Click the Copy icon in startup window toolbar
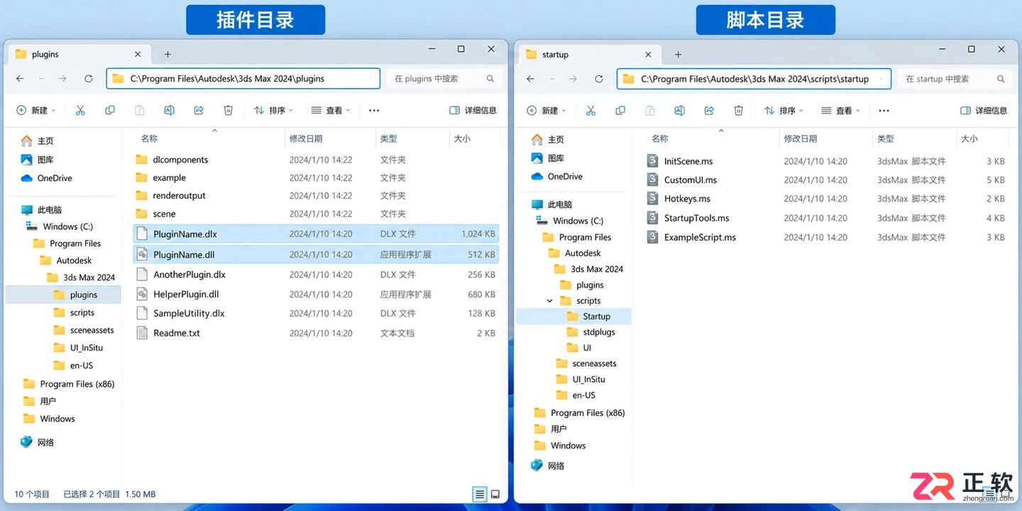The height and width of the screenshot is (511, 1022). click(x=620, y=110)
